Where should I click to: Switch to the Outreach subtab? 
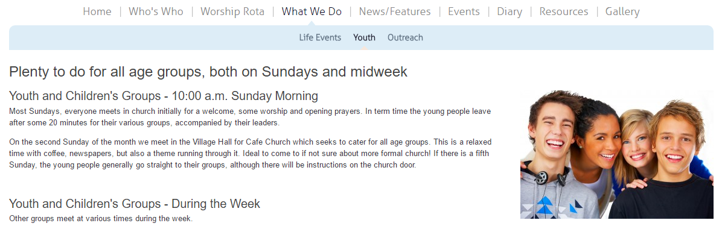[405, 38]
